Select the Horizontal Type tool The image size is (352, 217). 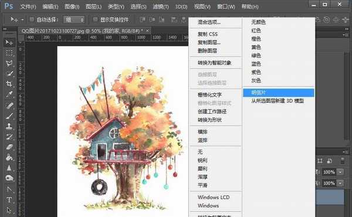[9, 200]
